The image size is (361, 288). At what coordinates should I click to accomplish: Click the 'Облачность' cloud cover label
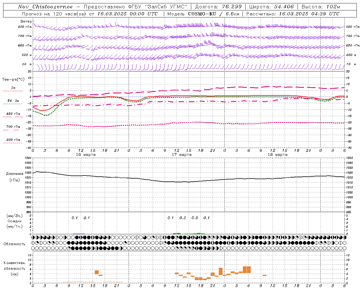tap(14, 244)
